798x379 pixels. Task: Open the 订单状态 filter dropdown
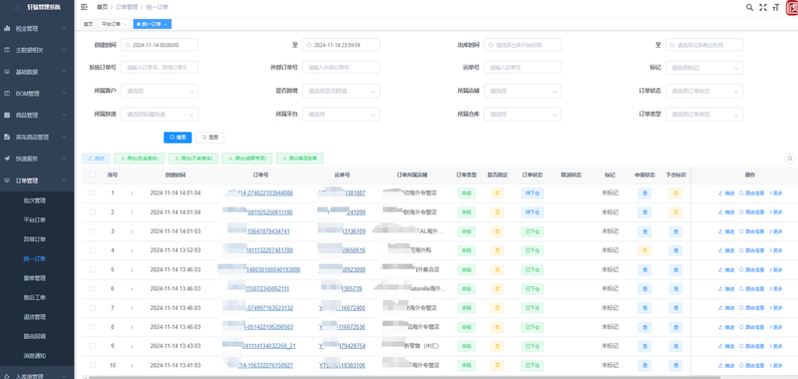tap(704, 91)
